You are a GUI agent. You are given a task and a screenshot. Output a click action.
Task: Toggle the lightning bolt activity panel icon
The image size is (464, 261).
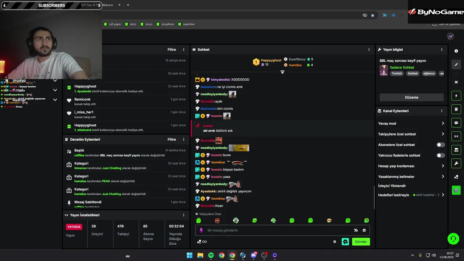(456, 96)
